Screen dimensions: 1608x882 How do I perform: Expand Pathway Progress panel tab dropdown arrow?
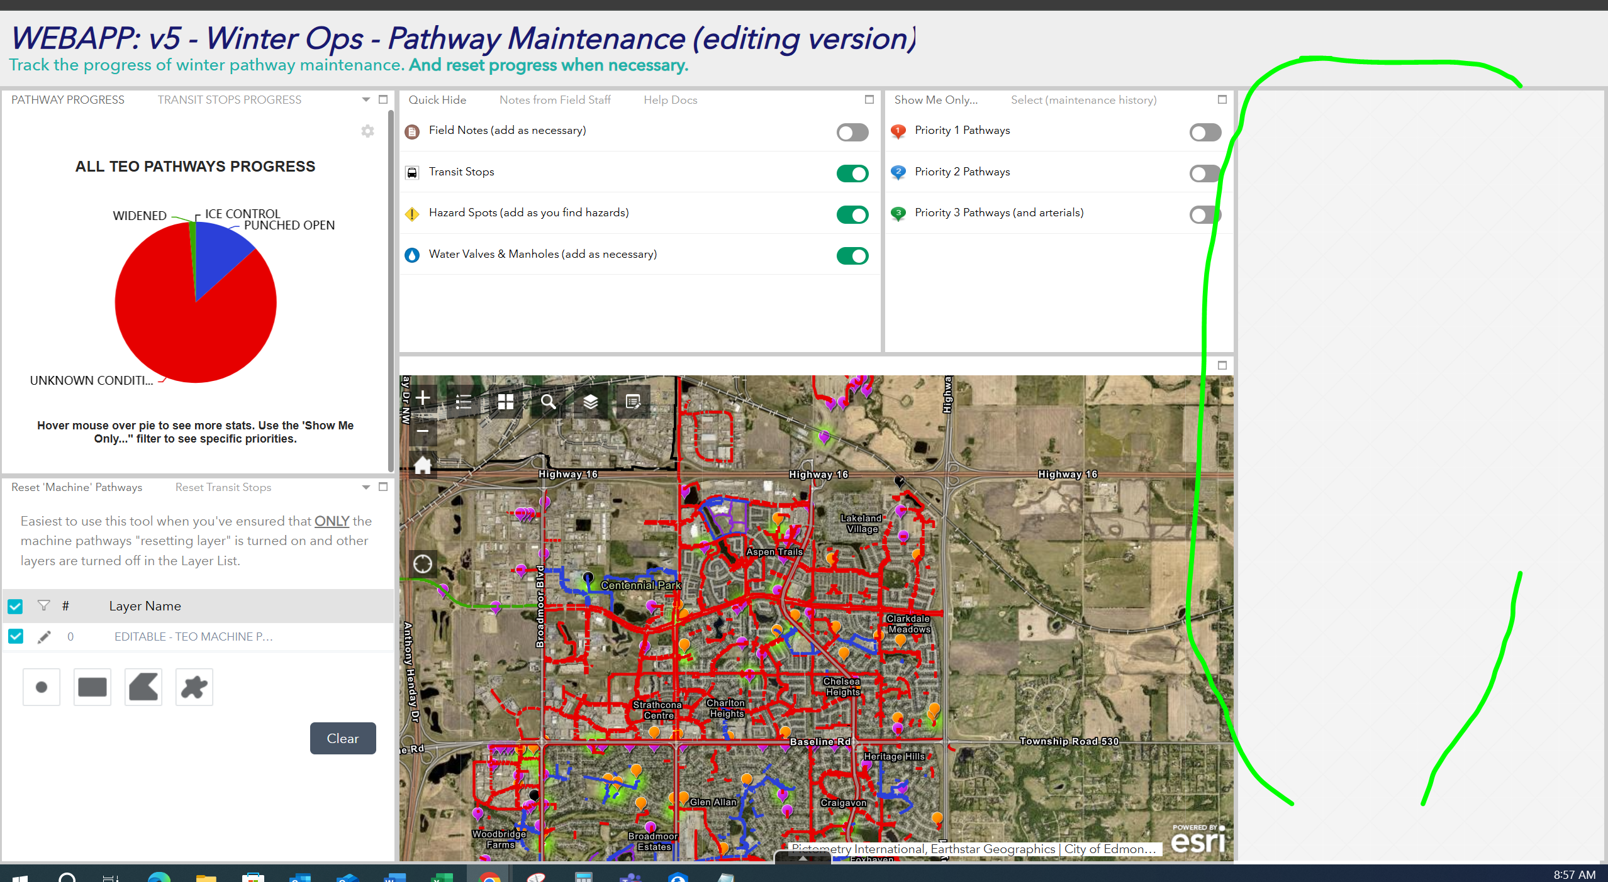tap(366, 100)
